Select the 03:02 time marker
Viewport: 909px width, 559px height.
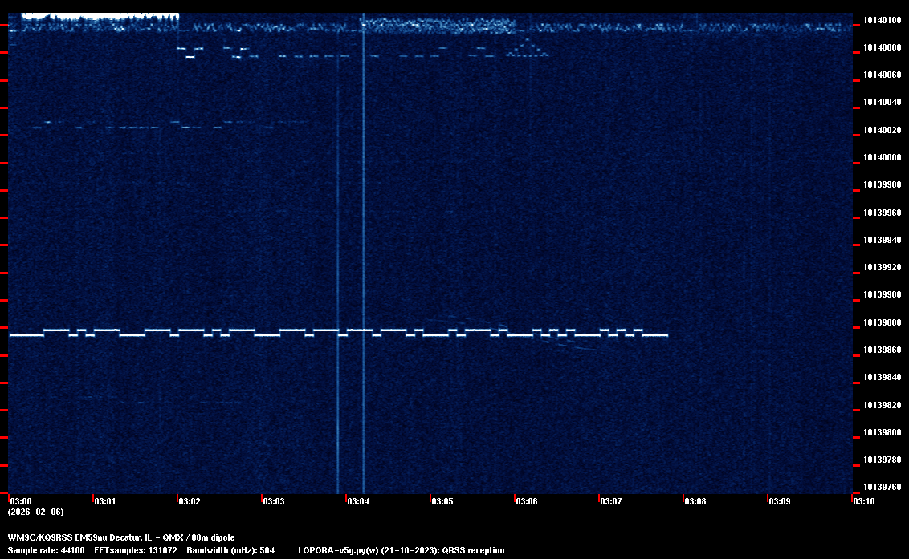coord(190,501)
